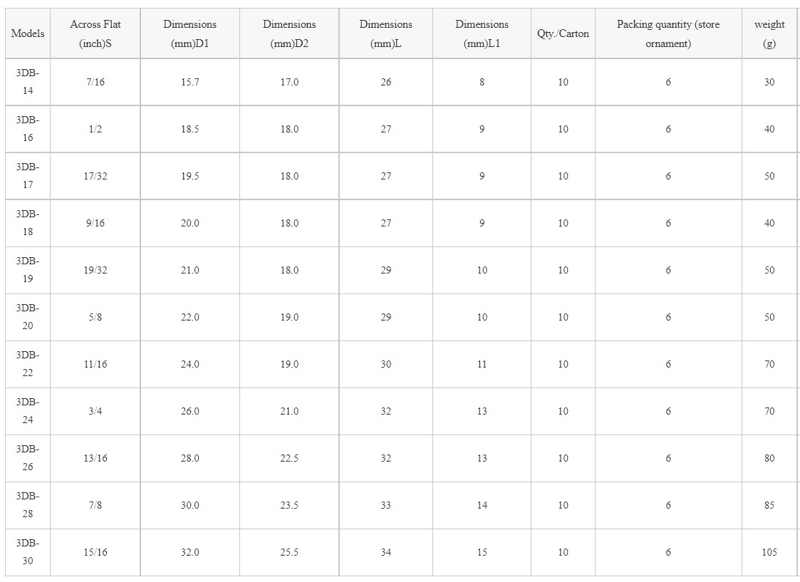Screen dimensions: 800x582
Task: Select the 3DB-16 model cell
Action: point(28,129)
